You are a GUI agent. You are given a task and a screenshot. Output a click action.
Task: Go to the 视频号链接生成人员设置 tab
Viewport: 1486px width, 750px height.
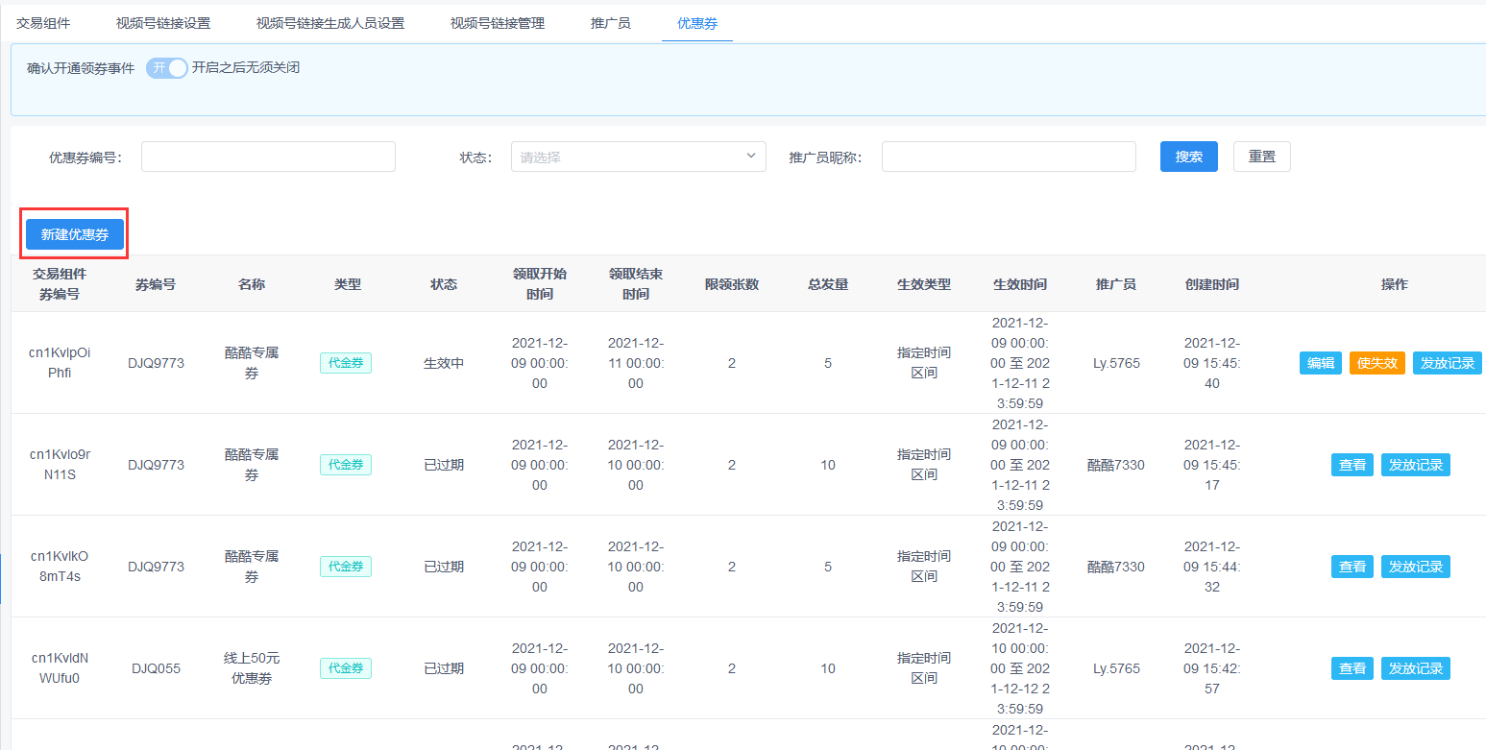[x=330, y=23]
